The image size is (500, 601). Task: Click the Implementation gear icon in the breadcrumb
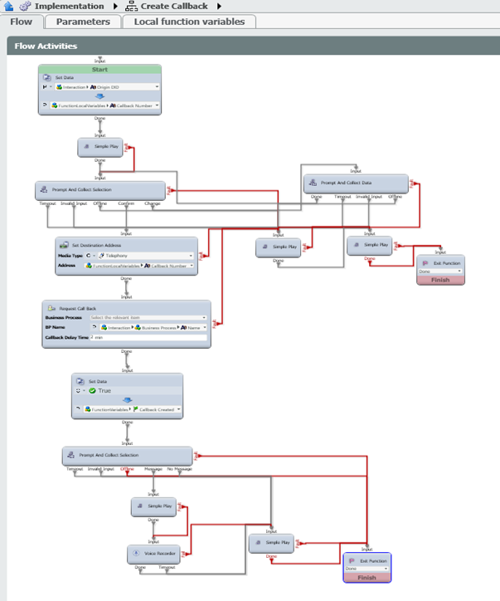coord(25,7)
